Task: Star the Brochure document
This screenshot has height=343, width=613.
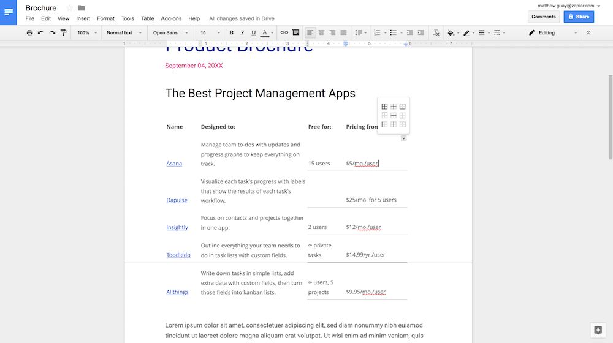Action: pos(69,8)
